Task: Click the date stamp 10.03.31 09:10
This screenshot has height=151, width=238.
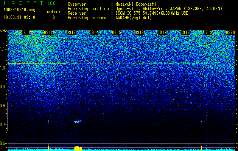Action: pyautogui.click(x=19, y=17)
